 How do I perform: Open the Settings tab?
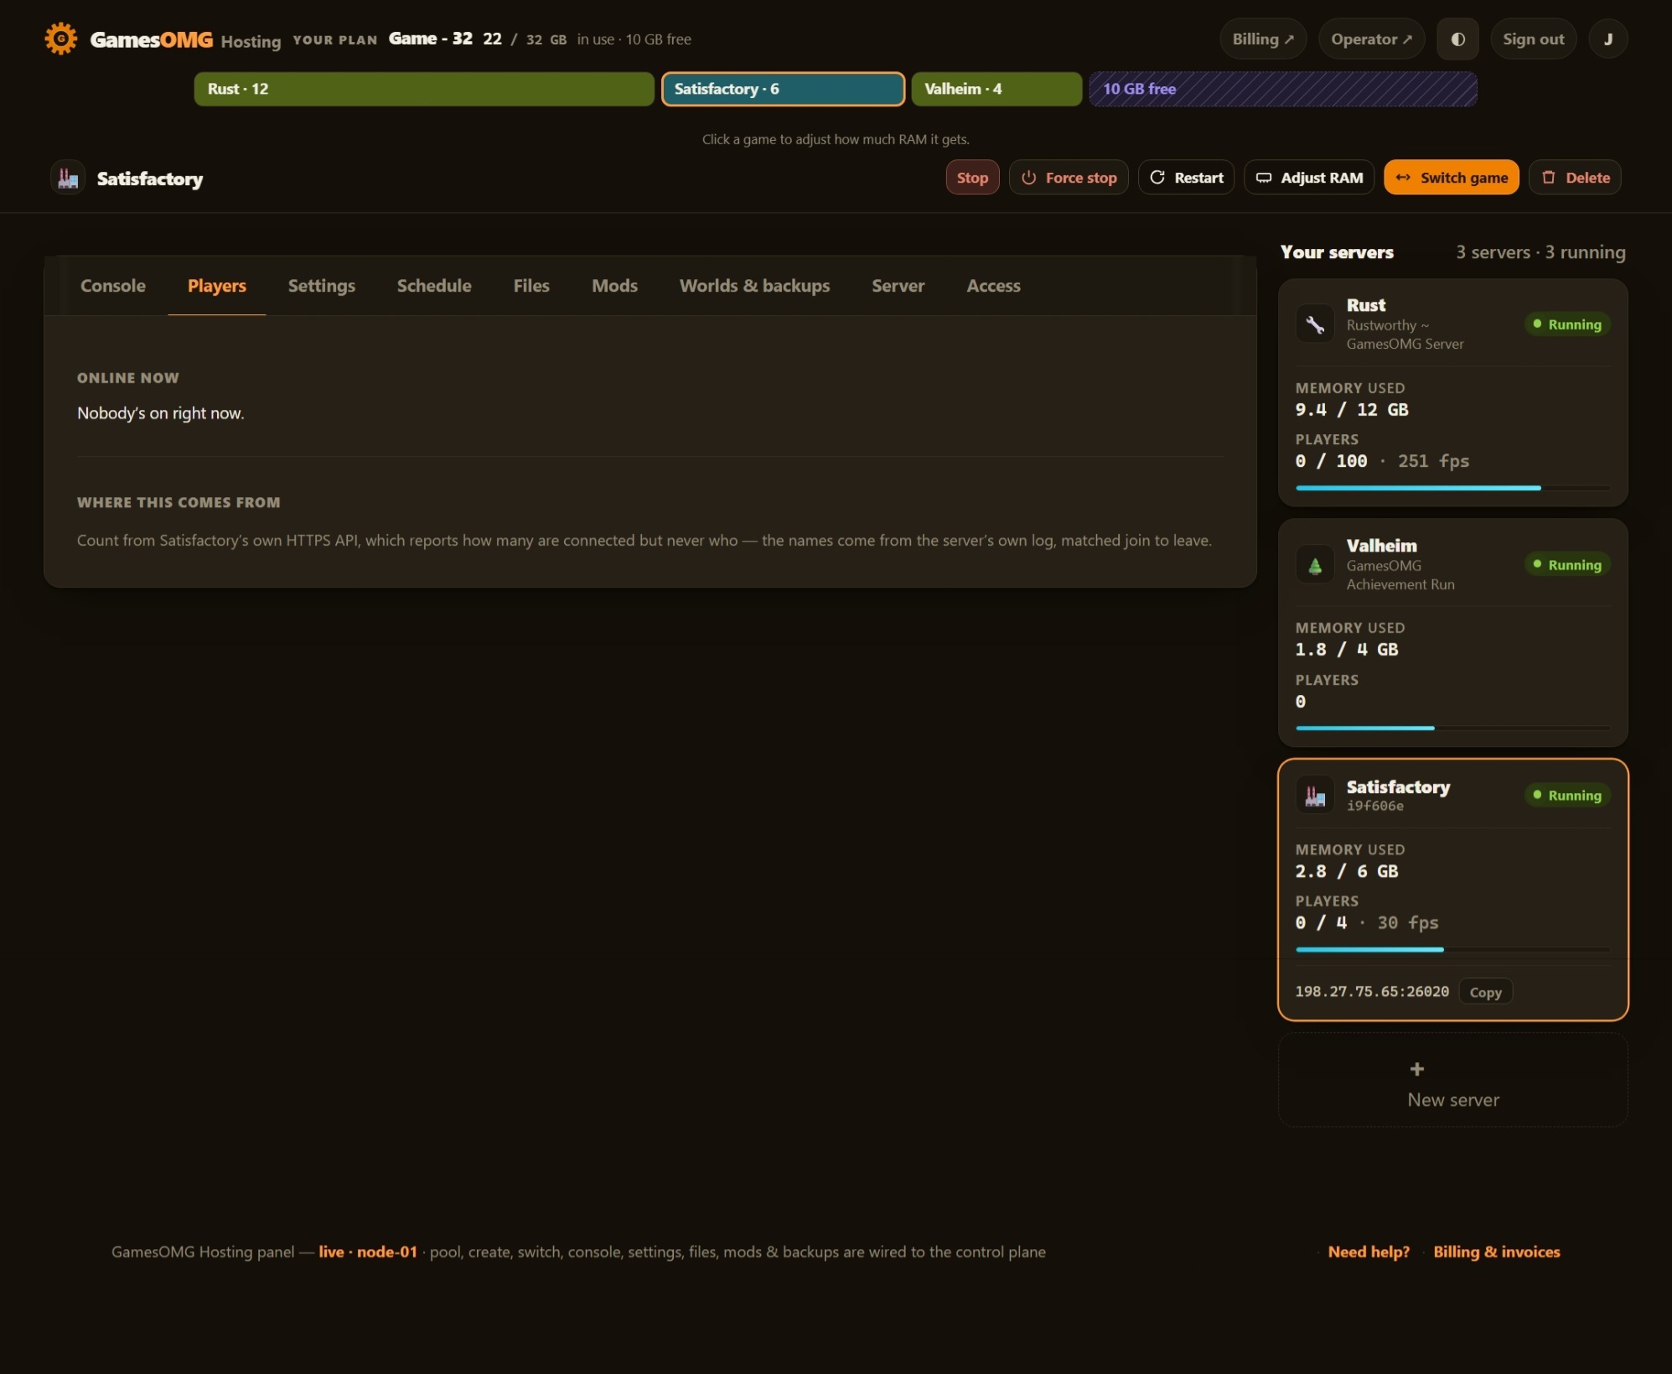tap(322, 286)
